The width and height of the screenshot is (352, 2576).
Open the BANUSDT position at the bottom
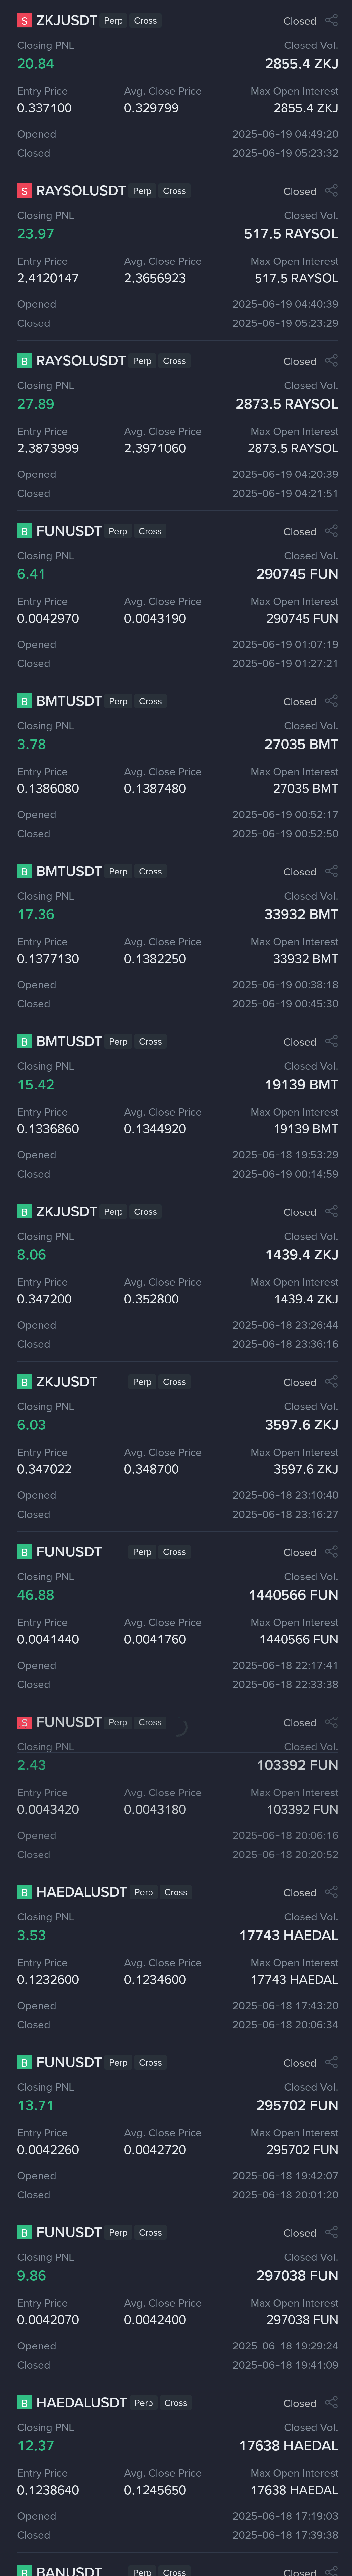69,2570
